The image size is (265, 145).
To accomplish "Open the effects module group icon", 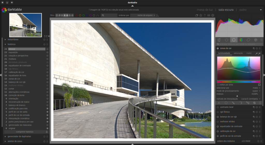I will pyautogui.click(x=256, y=40).
